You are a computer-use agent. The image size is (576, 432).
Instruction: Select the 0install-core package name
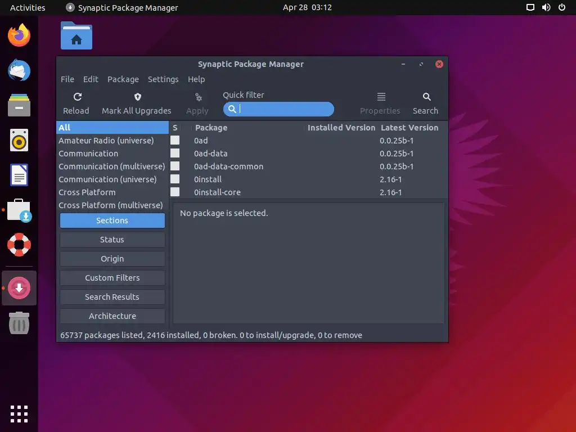pyautogui.click(x=217, y=192)
